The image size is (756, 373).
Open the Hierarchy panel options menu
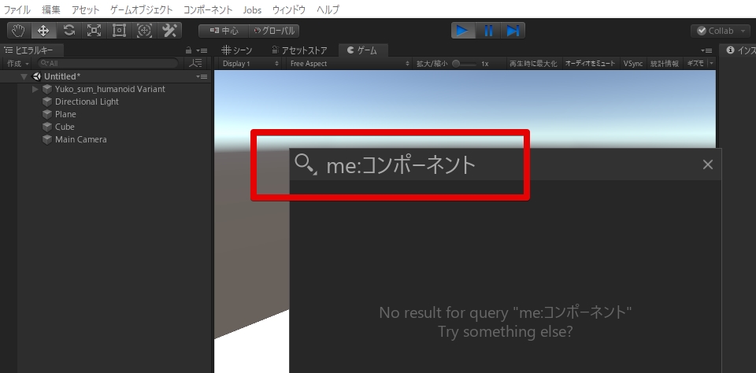click(202, 50)
